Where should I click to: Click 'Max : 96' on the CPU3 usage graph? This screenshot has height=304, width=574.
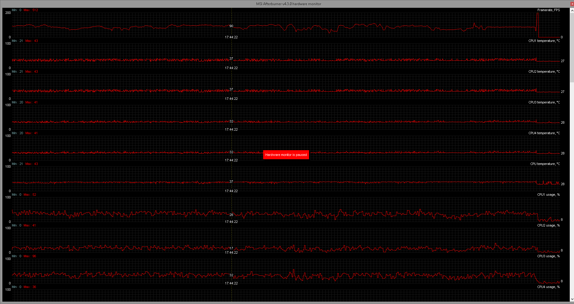click(x=30, y=256)
